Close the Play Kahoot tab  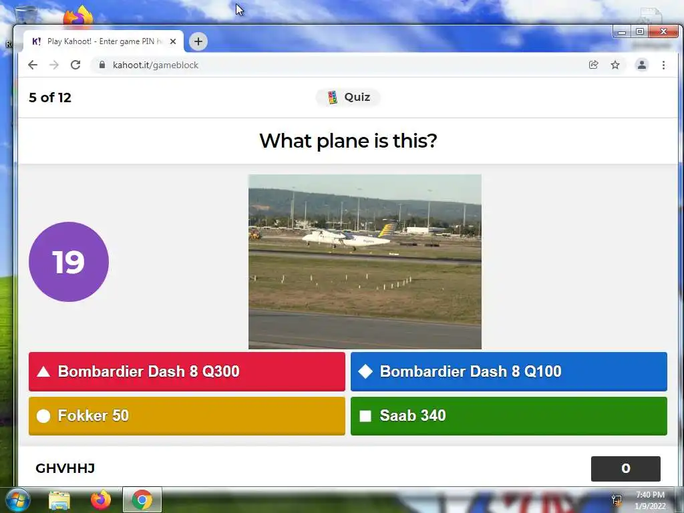coord(173,41)
